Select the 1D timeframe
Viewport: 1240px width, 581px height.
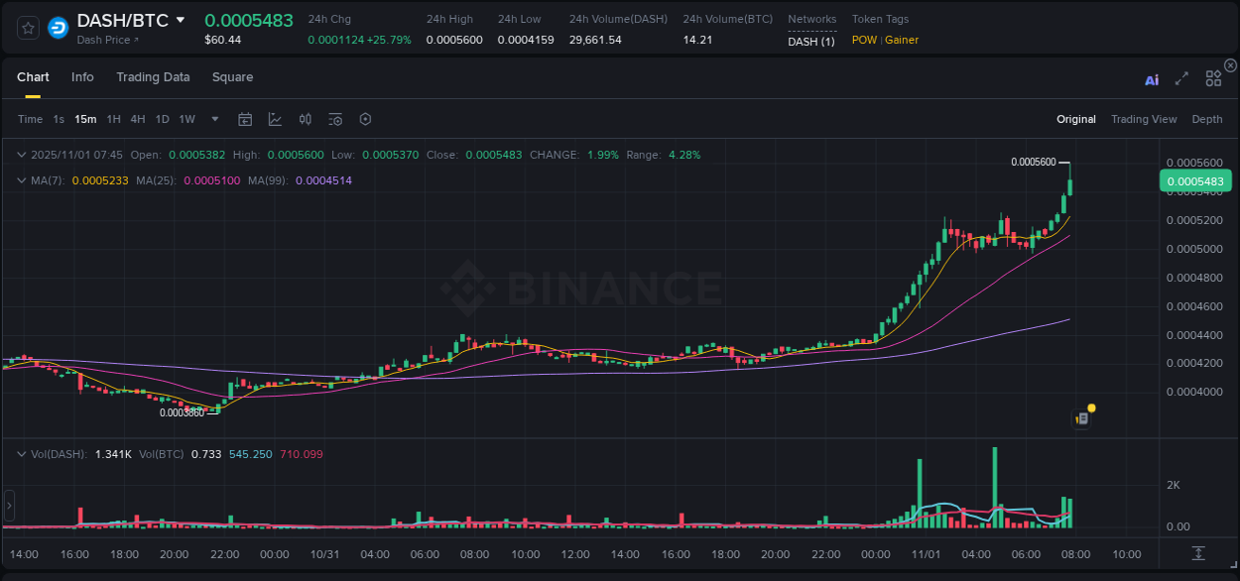(x=162, y=119)
